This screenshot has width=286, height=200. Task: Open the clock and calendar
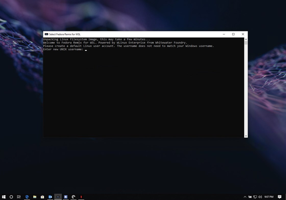click(x=268, y=197)
